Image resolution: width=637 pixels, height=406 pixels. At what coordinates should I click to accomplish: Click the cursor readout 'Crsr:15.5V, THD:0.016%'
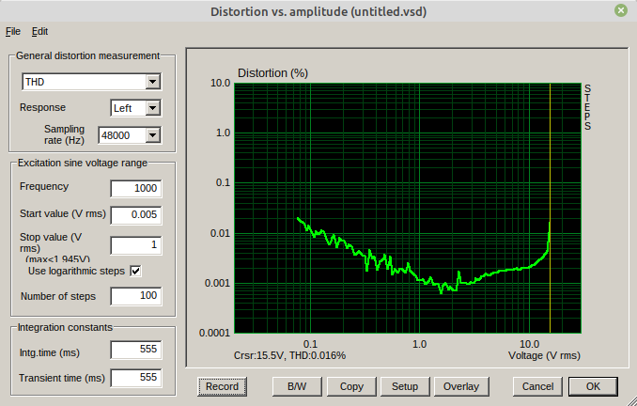point(289,355)
